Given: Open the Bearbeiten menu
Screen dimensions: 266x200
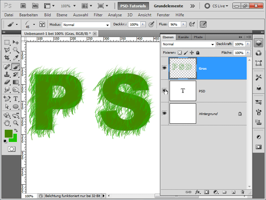Looking at the screenshot, I should coord(29,15).
